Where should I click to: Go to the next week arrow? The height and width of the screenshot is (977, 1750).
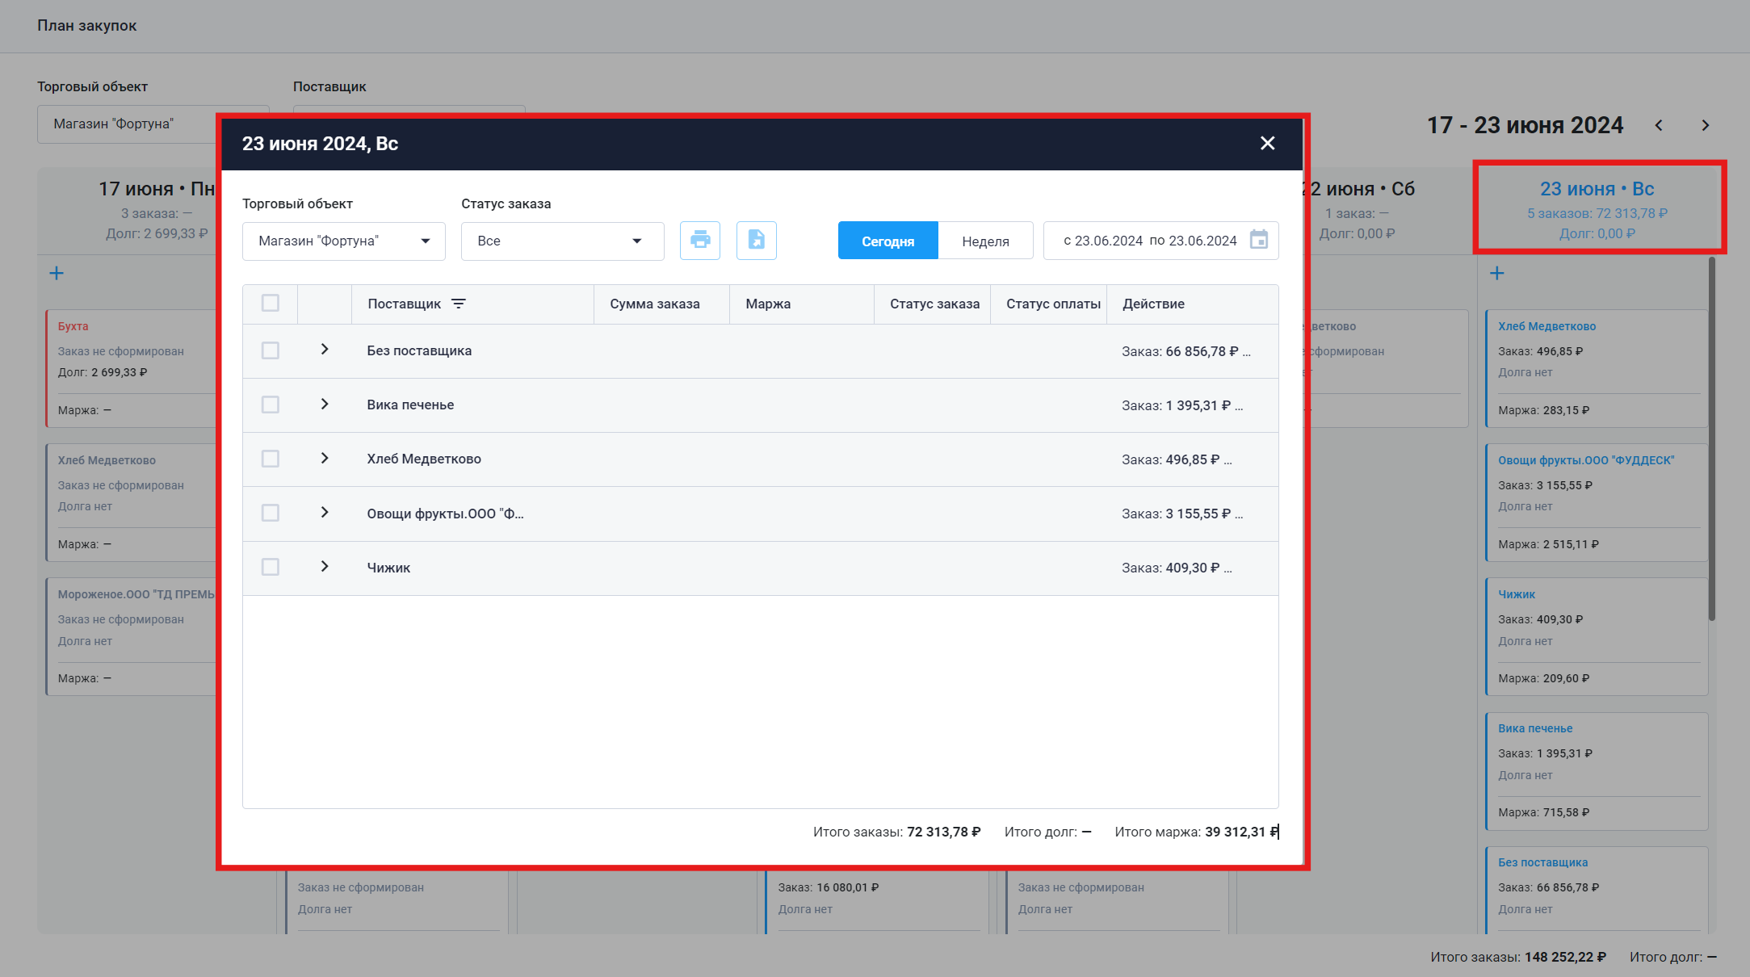1706,125
